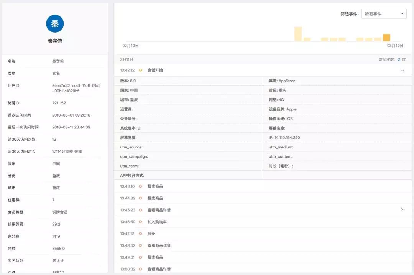Click the 类型 value 实名

click(x=56, y=73)
